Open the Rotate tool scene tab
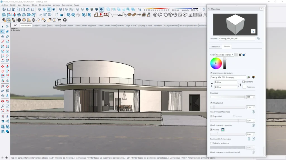 pos(158,26)
